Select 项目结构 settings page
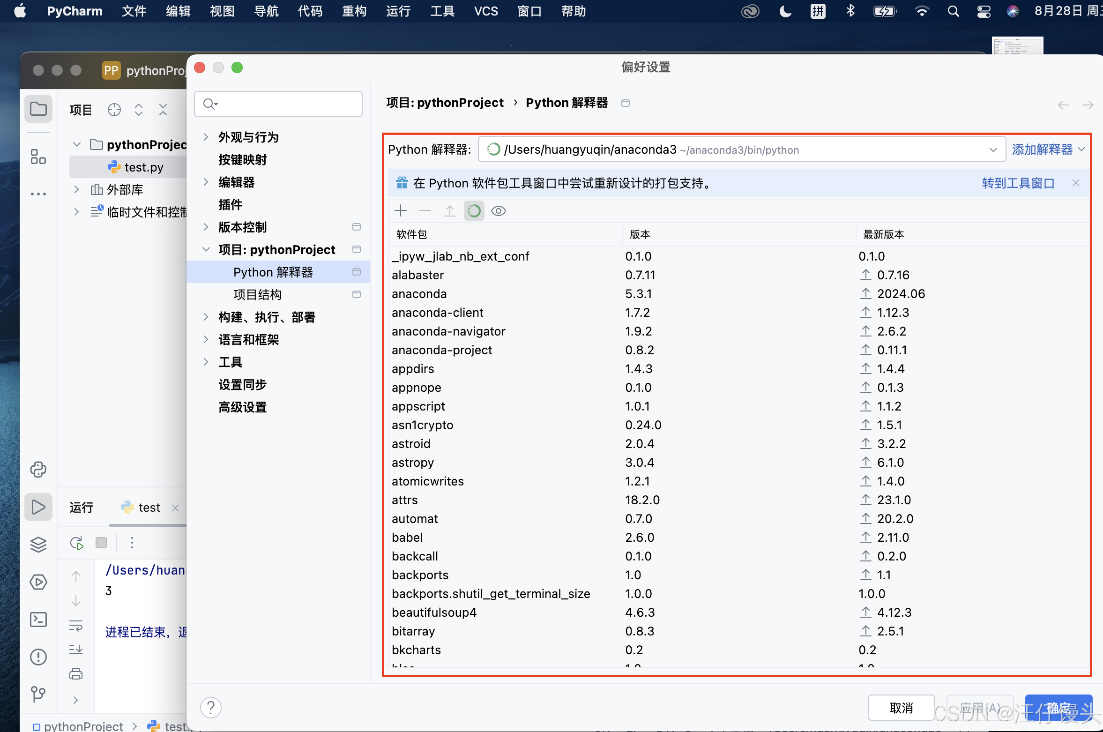 coord(257,295)
